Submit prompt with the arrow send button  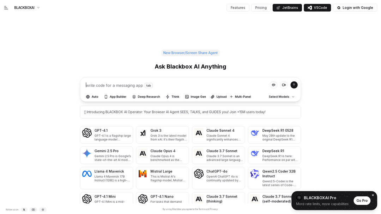click(294, 85)
